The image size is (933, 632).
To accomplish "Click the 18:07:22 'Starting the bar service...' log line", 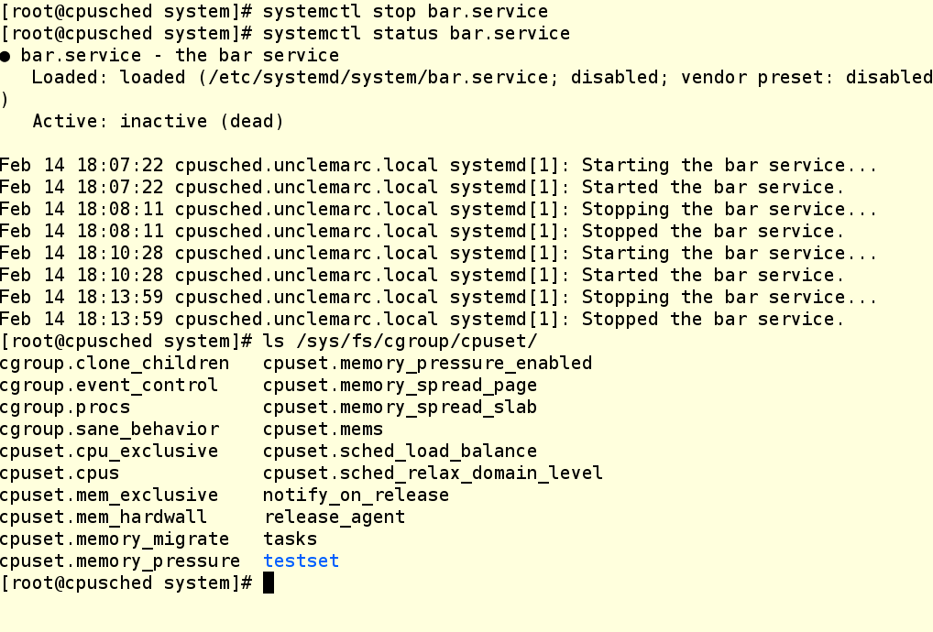I will [x=438, y=165].
